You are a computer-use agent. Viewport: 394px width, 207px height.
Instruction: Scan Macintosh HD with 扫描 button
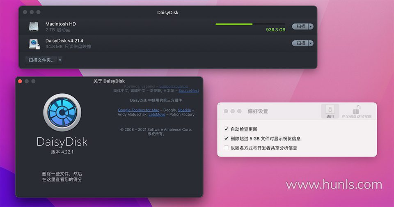coord(300,26)
